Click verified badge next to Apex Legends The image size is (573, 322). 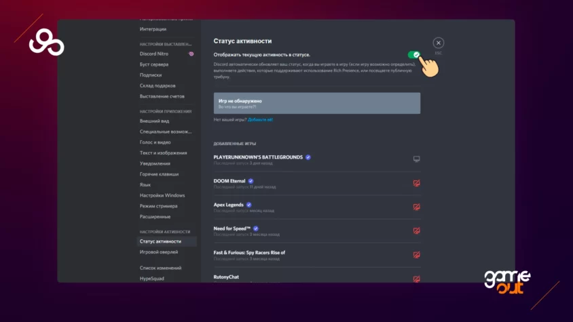[249, 205]
